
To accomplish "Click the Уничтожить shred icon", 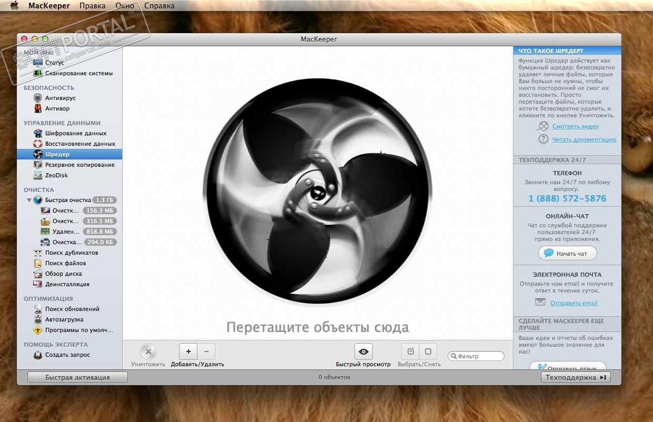I will click(x=149, y=351).
